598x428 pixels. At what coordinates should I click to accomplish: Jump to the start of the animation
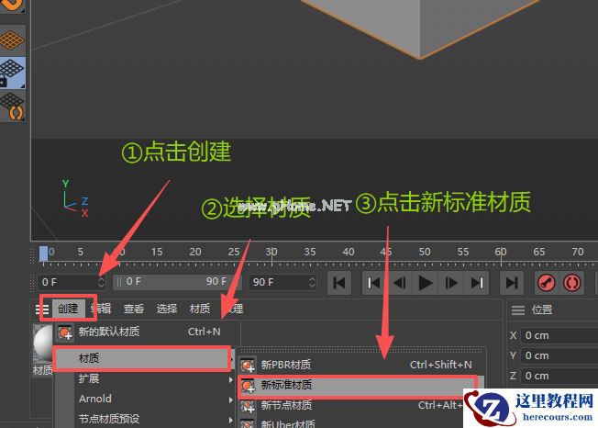[x=339, y=283]
